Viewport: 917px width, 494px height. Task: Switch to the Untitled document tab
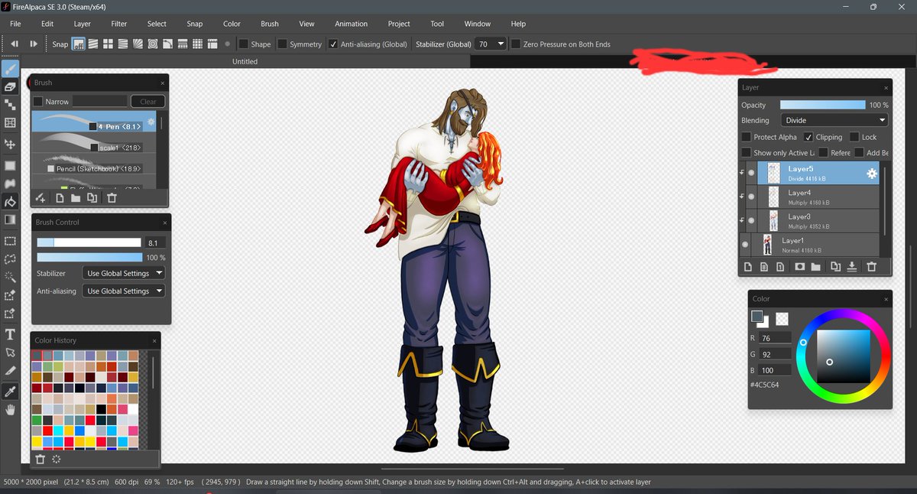245,61
